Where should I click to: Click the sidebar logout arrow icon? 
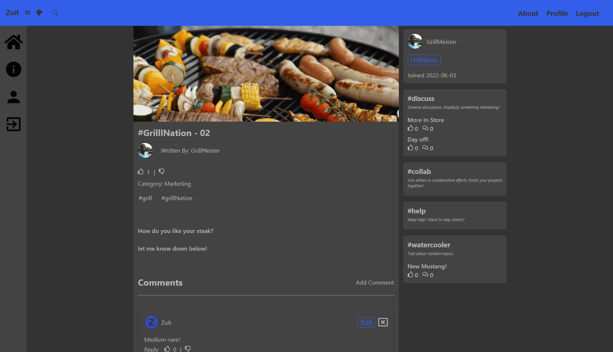pos(14,124)
